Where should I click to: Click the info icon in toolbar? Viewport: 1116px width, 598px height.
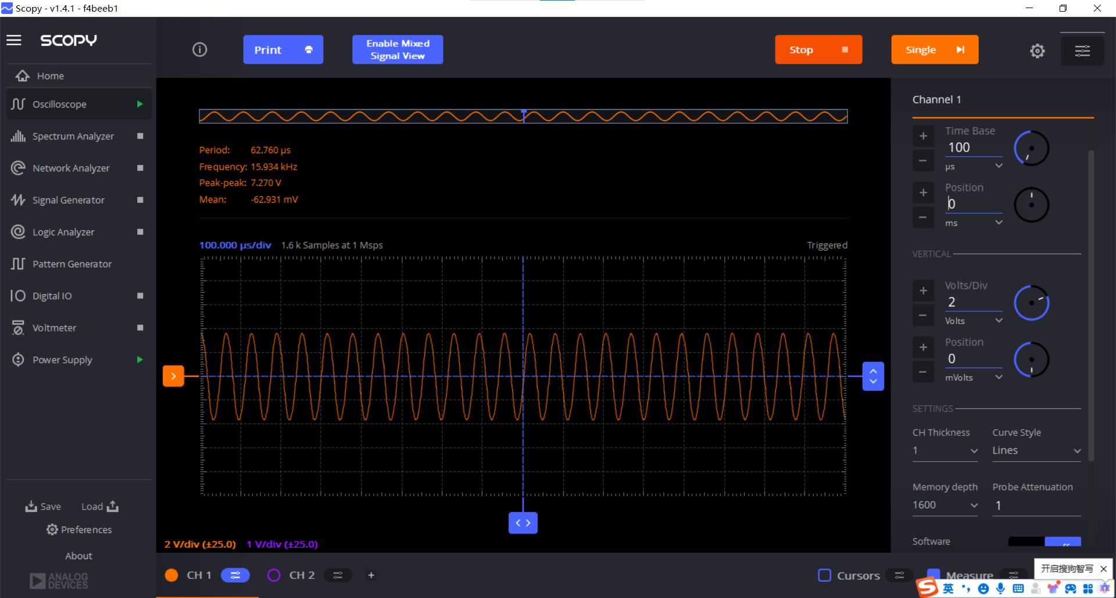(x=199, y=50)
